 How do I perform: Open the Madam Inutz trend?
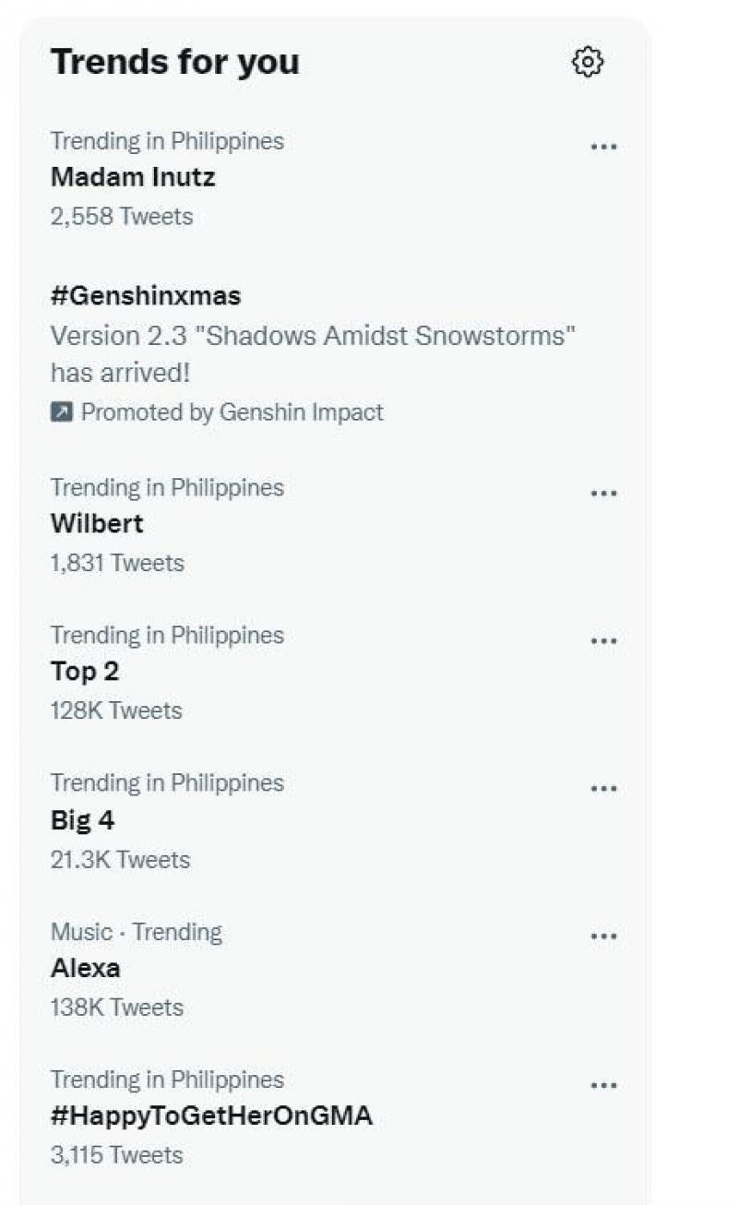tap(133, 177)
